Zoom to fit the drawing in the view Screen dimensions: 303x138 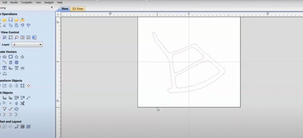(11, 37)
